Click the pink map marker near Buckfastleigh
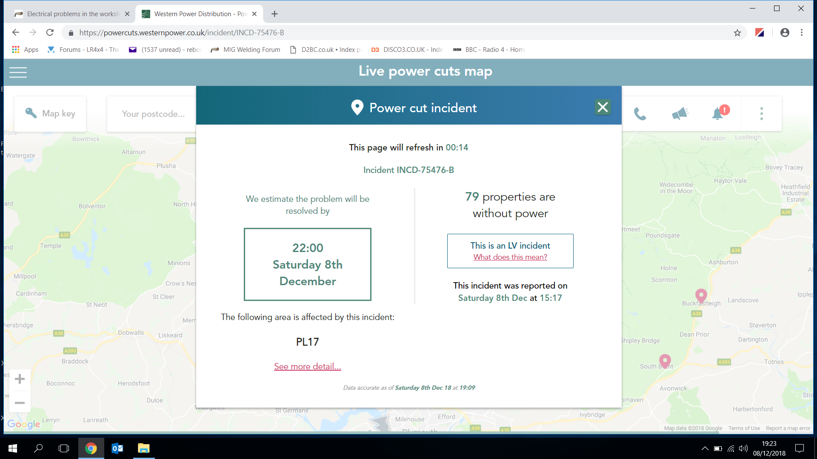The height and width of the screenshot is (459, 817). point(701,295)
